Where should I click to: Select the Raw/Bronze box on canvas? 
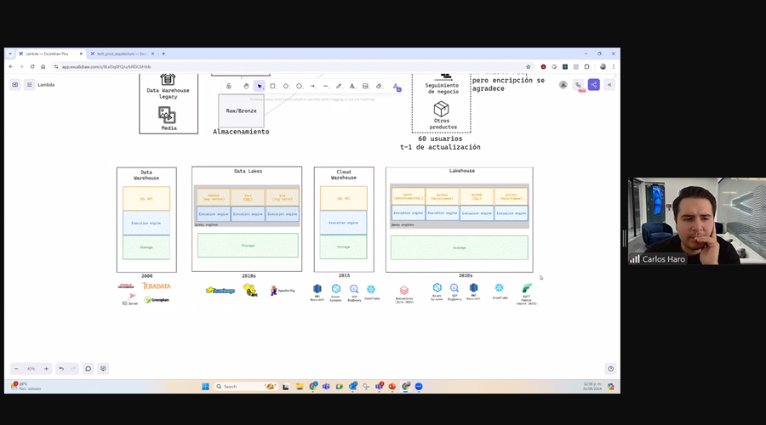pyautogui.click(x=242, y=110)
